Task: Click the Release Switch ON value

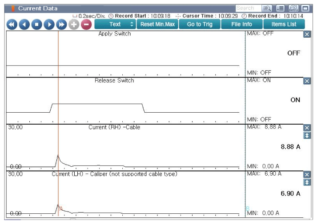Action: point(295,100)
